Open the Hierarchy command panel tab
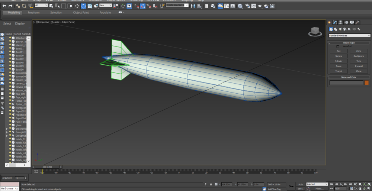Screen dimensions: 372x191 pyautogui.click(x=340, y=22)
